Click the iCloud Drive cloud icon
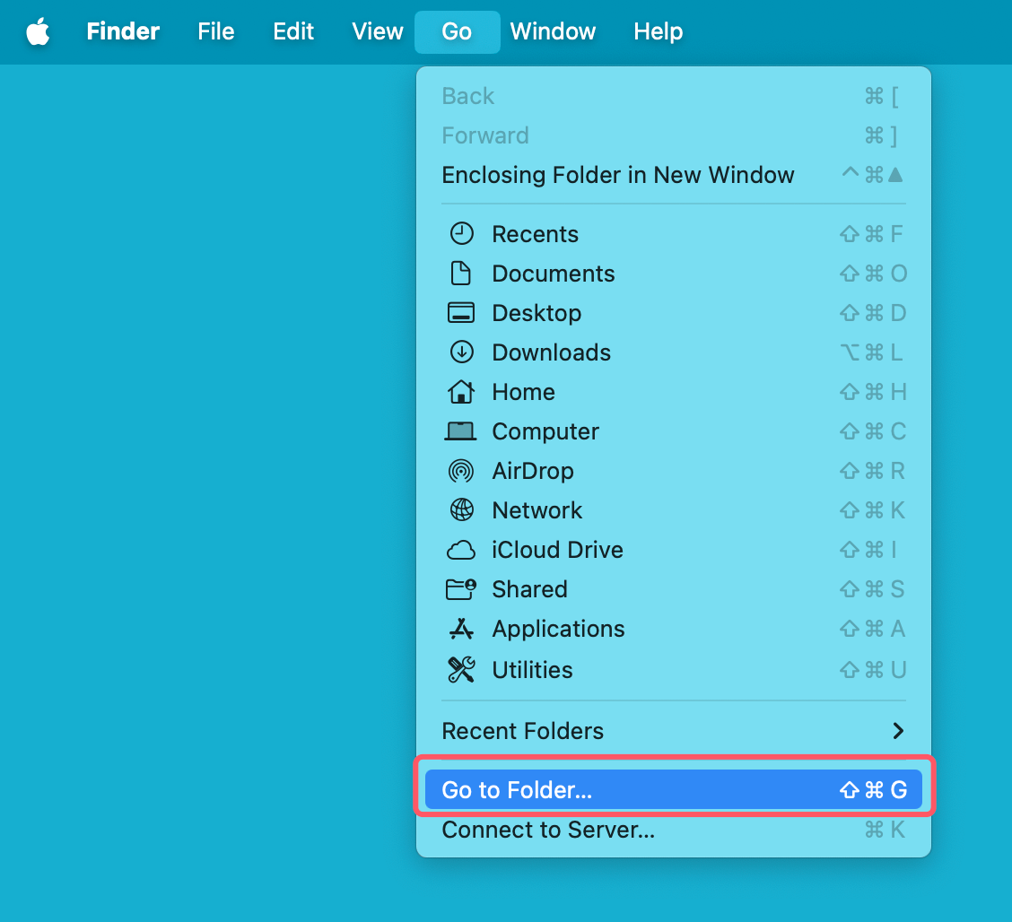 pyautogui.click(x=461, y=549)
